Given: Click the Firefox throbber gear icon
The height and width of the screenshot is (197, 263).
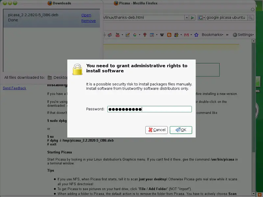Looking at the screenshot, I should (x=252, y=10).
